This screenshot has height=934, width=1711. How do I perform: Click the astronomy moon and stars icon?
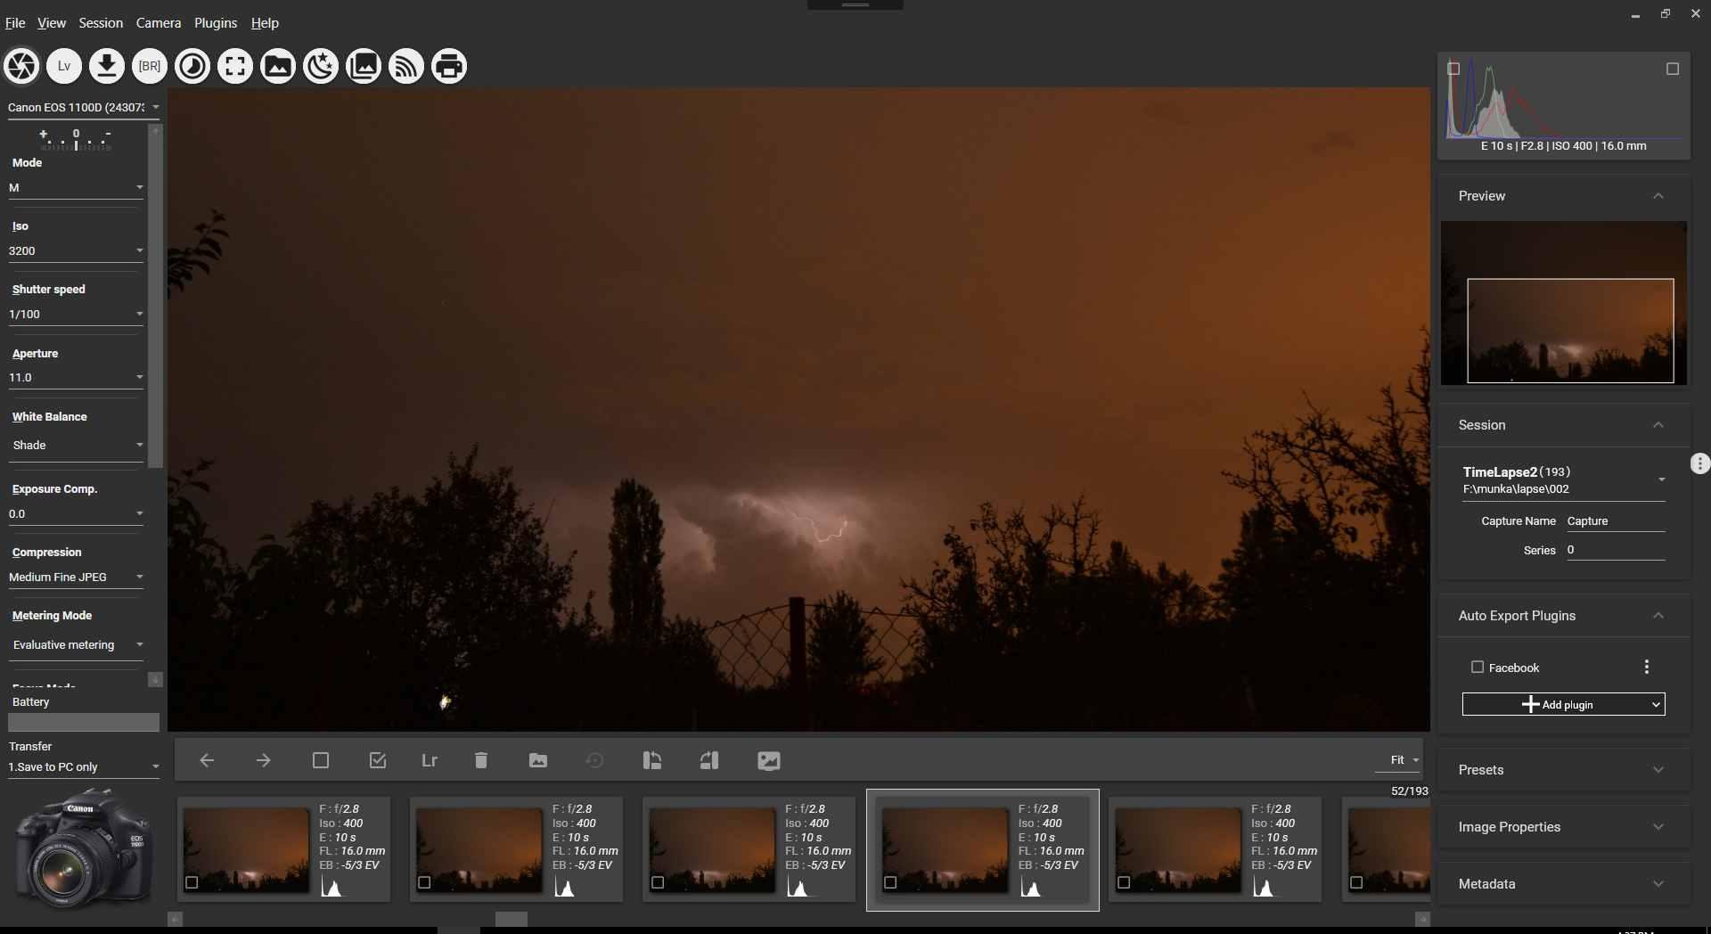tap(321, 66)
